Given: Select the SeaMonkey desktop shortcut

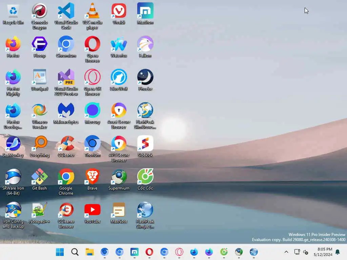Looking at the screenshot, I should click(x=13, y=147).
